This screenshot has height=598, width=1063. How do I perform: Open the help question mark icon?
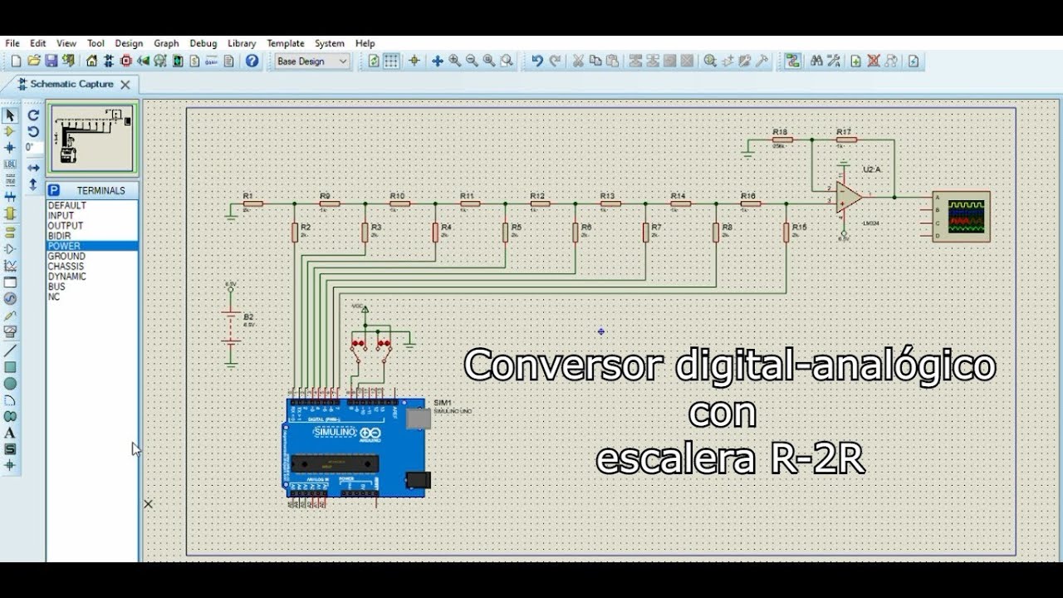252,61
